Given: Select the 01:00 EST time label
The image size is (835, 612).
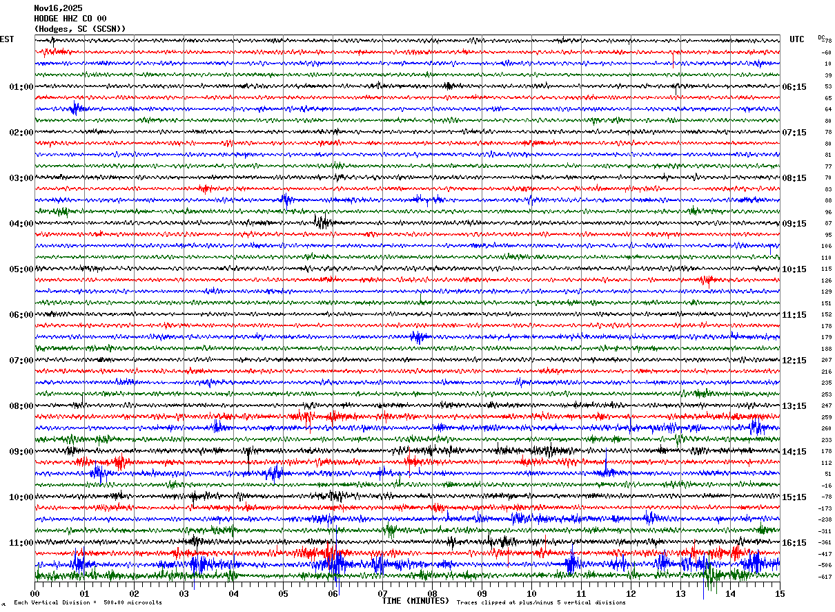Looking at the screenshot, I should coord(21,87).
